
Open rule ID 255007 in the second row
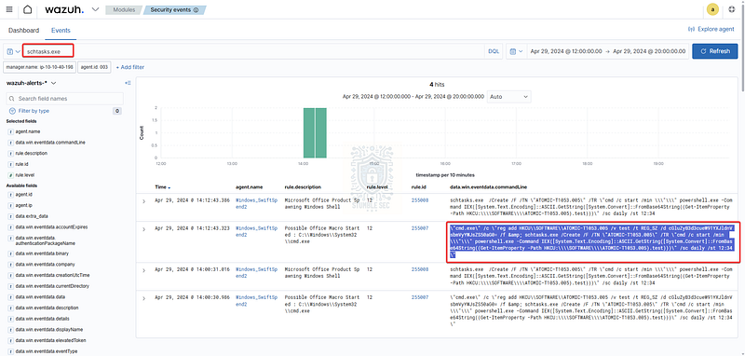coord(420,228)
